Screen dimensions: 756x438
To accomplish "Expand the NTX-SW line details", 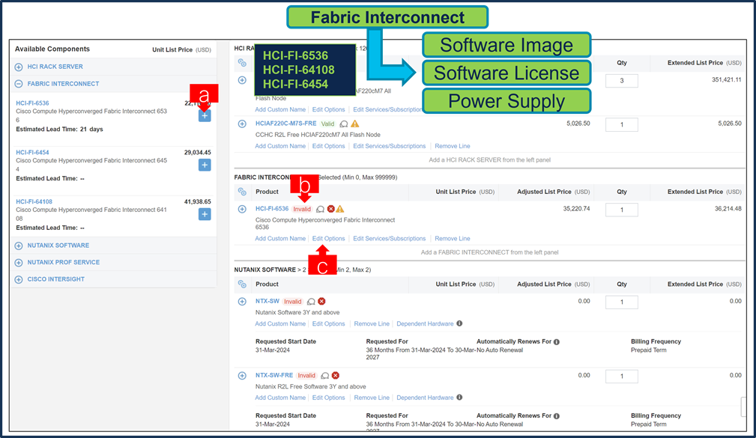I will (x=242, y=302).
